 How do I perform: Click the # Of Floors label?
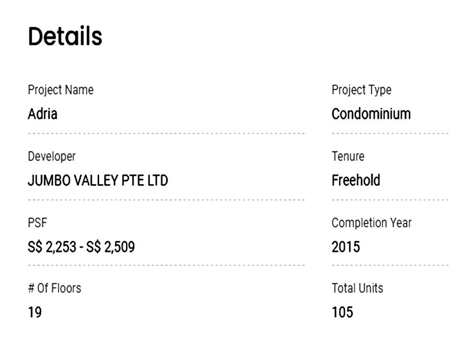tap(54, 288)
